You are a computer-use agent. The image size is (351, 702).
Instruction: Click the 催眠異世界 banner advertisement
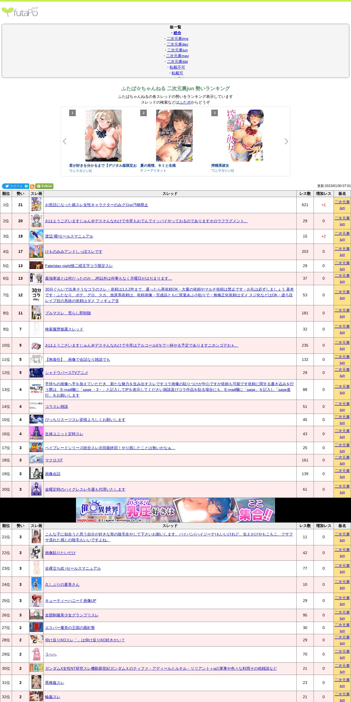pos(175,510)
